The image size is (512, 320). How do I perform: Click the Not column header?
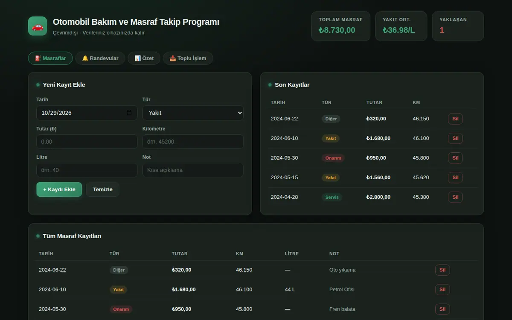coord(335,254)
